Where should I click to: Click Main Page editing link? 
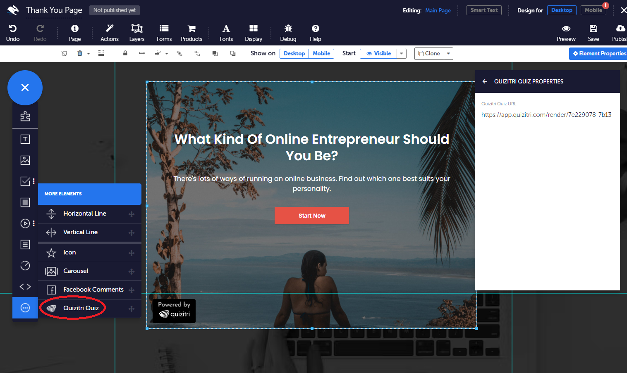point(438,10)
